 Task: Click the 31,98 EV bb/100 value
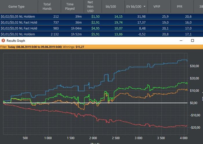click(x=142, y=17)
